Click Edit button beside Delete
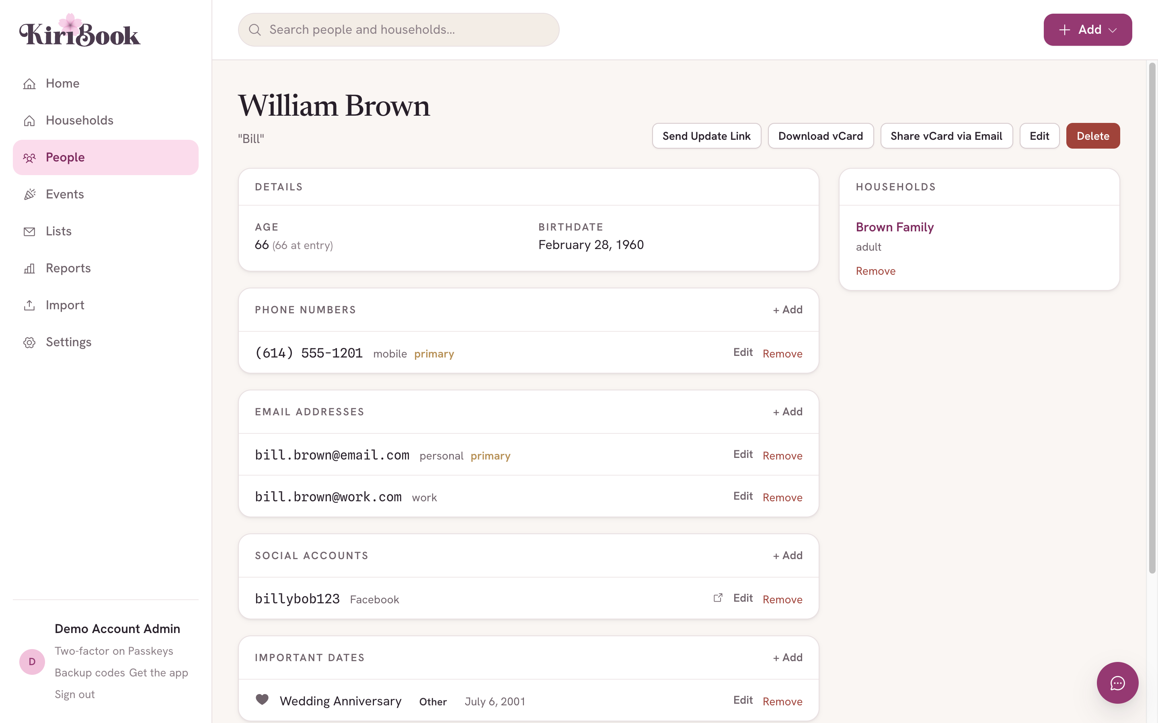The height and width of the screenshot is (723, 1158). (1039, 136)
